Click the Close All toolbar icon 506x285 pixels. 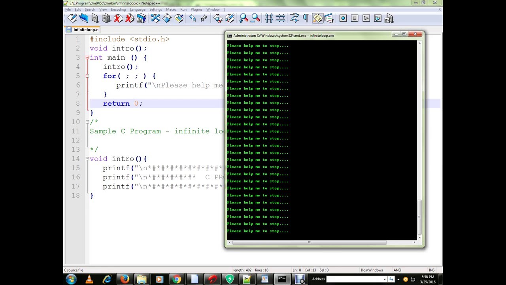click(x=129, y=18)
